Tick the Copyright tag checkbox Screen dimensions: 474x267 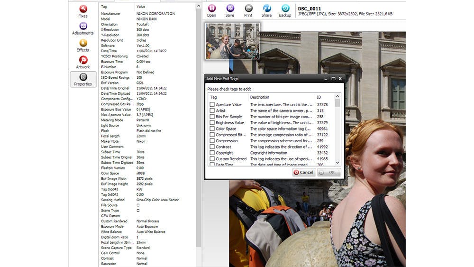pyautogui.click(x=212, y=153)
